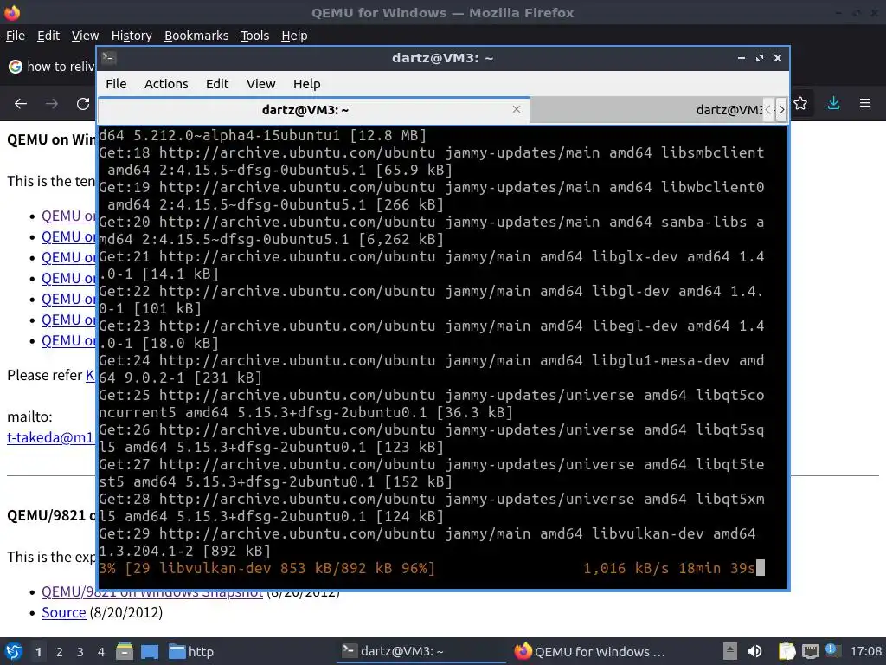Viewport: 886px width, 665px height.
Task: Open the terminal Actions menu
Action: coord(166,84)
